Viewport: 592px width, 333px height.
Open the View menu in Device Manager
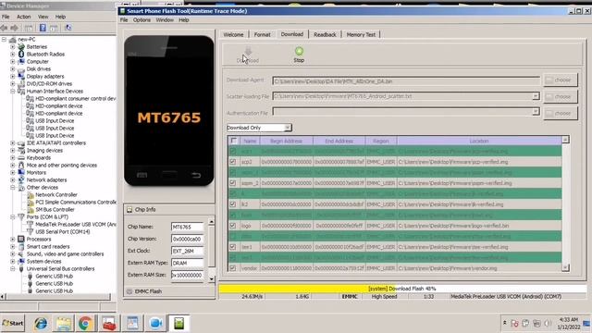pos(43,17)
